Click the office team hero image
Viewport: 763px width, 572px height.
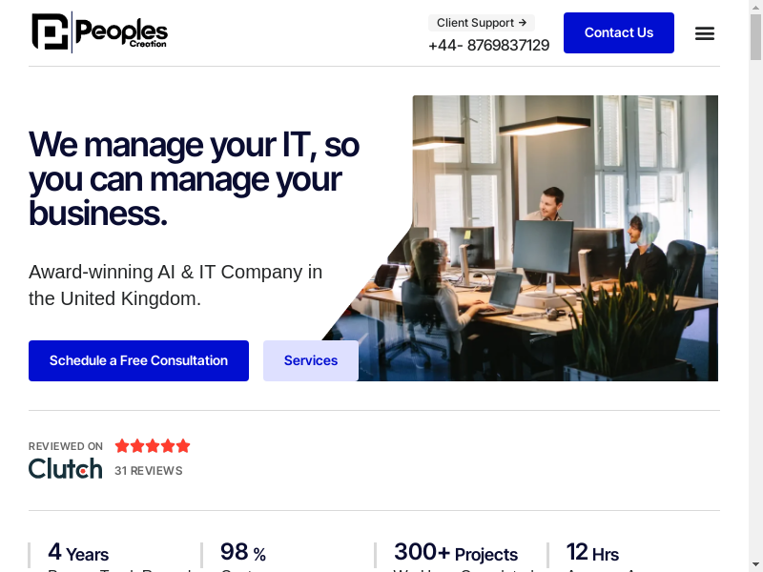[x=535, y=237]
